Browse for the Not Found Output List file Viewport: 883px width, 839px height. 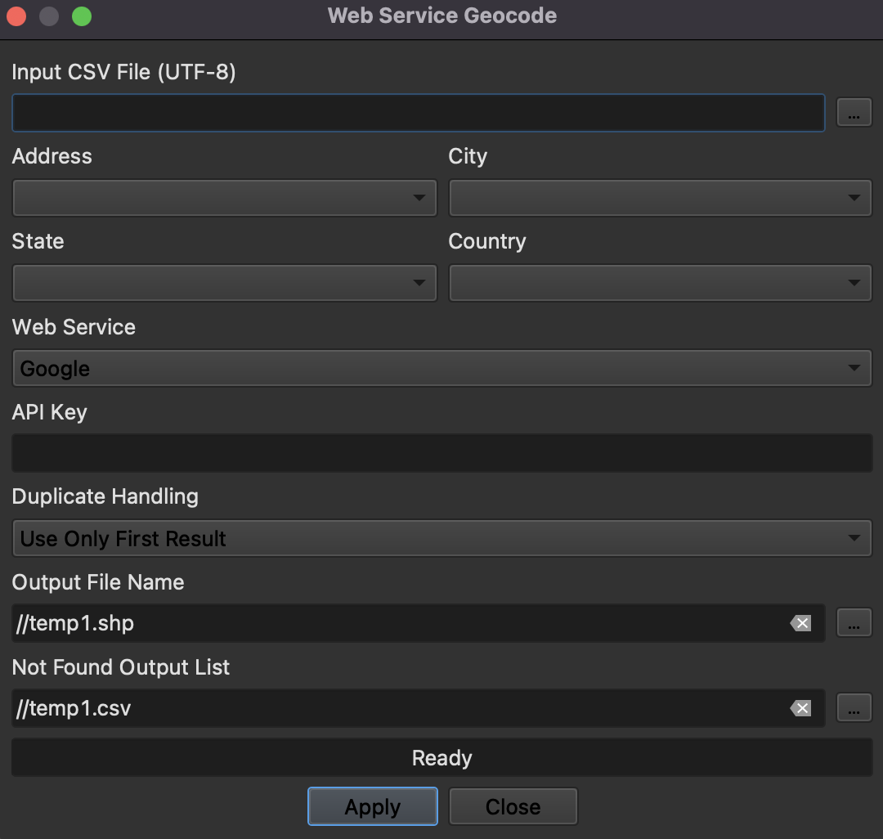pyautogui.click(x=854, y=708)
